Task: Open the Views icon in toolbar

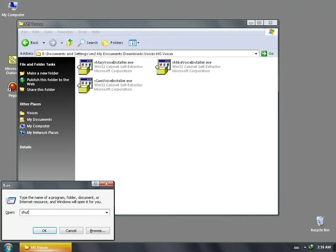Action: [x=133, y=43]
